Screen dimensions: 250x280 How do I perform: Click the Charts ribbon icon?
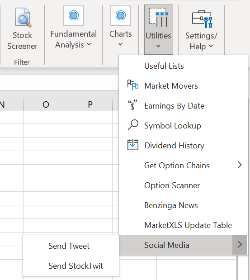tap(121, 15)
